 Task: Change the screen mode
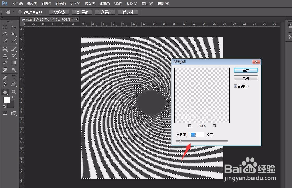click(x=14, y=113)
